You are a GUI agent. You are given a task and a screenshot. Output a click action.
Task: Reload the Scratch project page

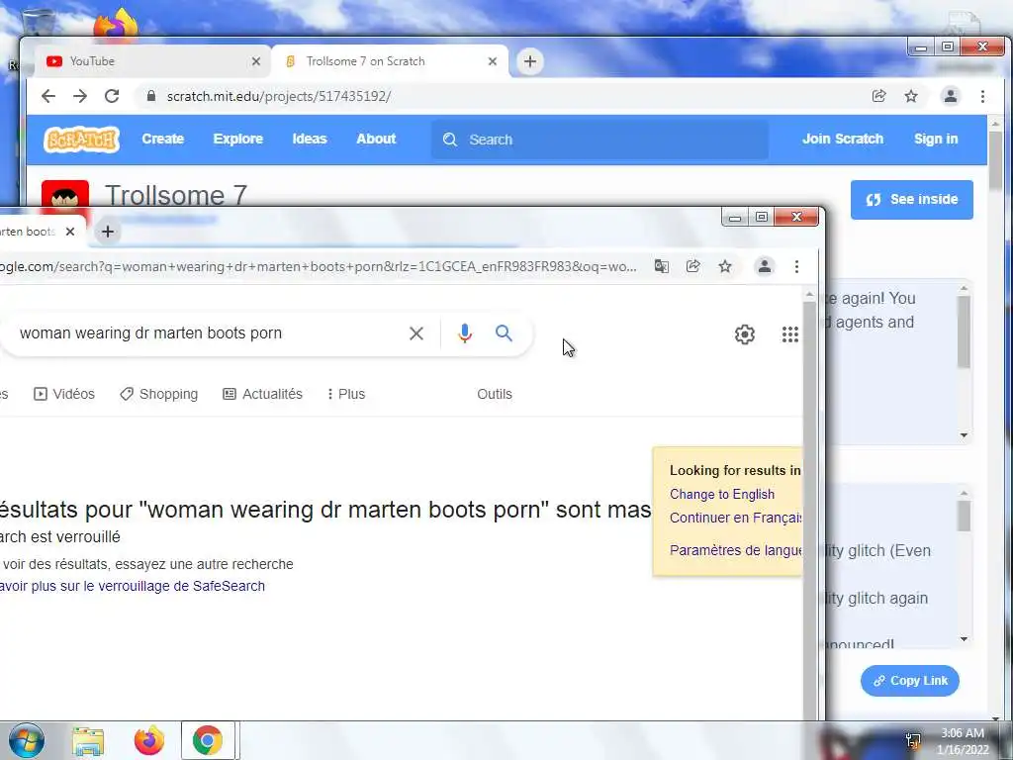click(112, 96)
